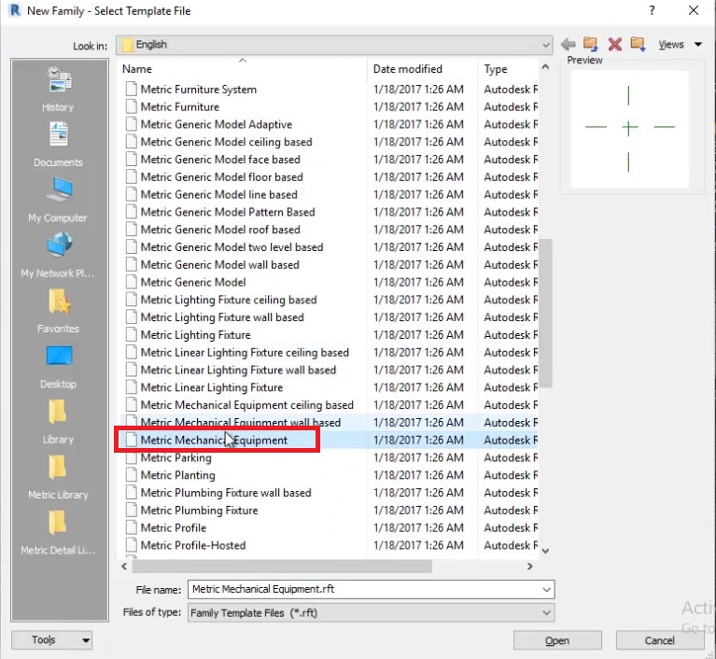This screenshot has width=716, height=659.
Task: Expand the Files of type dropdown
Action: click(547, 613)
